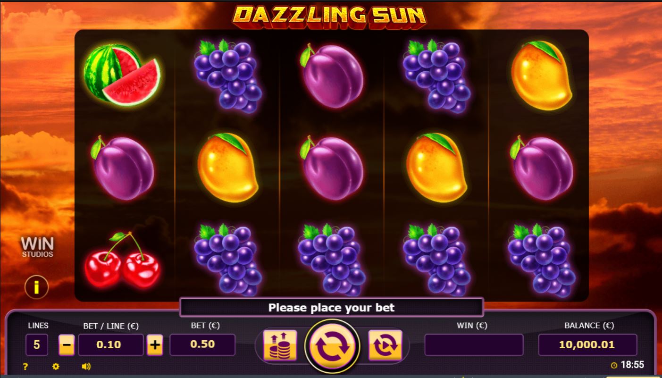Set the max bet coin stack button

pyautogui.click(x=280, y=345)
